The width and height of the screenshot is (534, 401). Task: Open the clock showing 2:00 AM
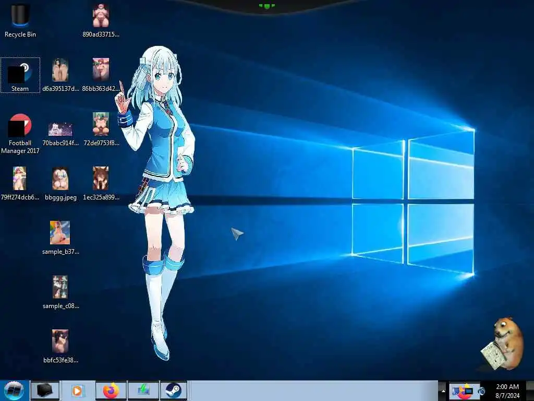pyautogui.click(x=507, y=391)
